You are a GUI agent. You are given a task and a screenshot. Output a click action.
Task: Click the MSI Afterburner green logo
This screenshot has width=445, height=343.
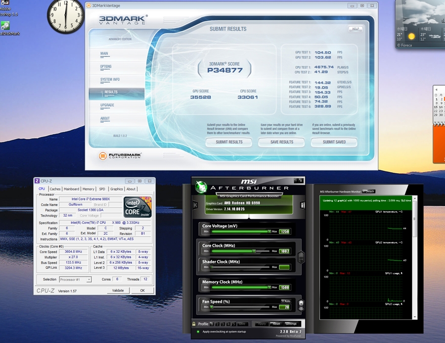point(201,187)
